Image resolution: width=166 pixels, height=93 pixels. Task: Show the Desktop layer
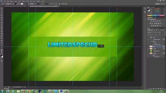coord(148,53)
